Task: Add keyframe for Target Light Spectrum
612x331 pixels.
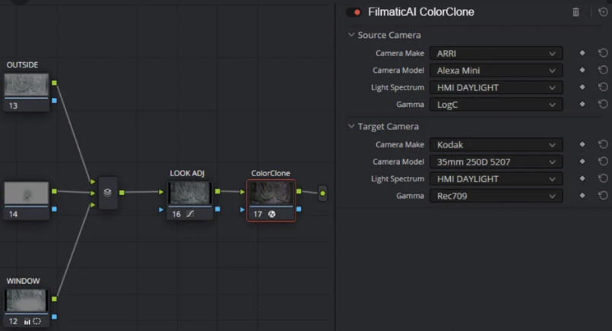Action: point(582,178)
